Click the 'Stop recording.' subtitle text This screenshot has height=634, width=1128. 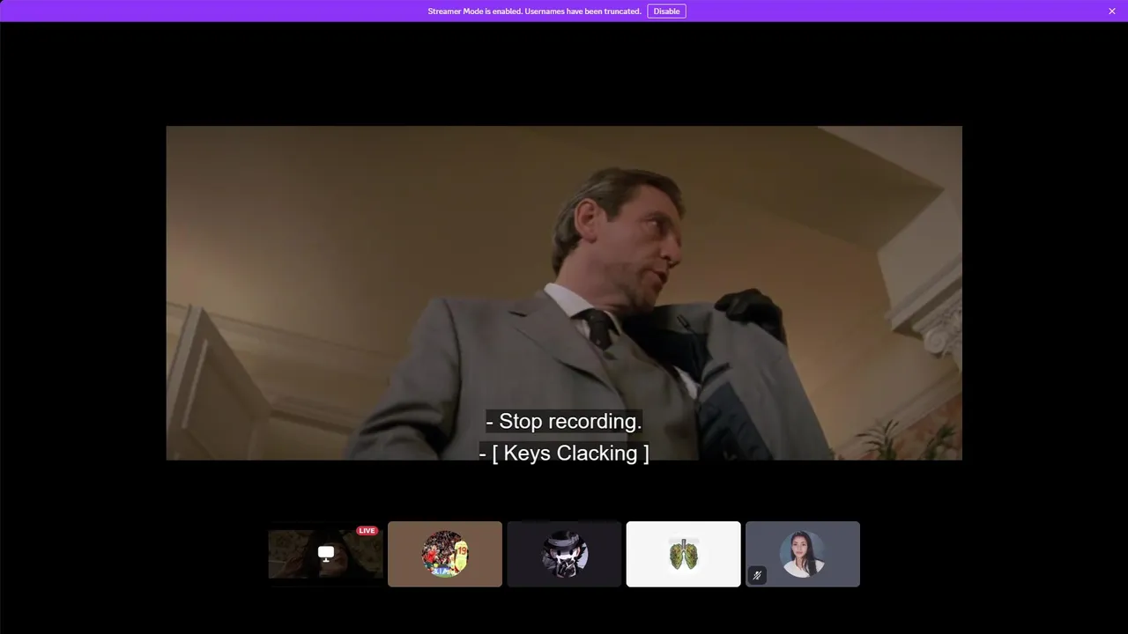[x=564, y=421]
